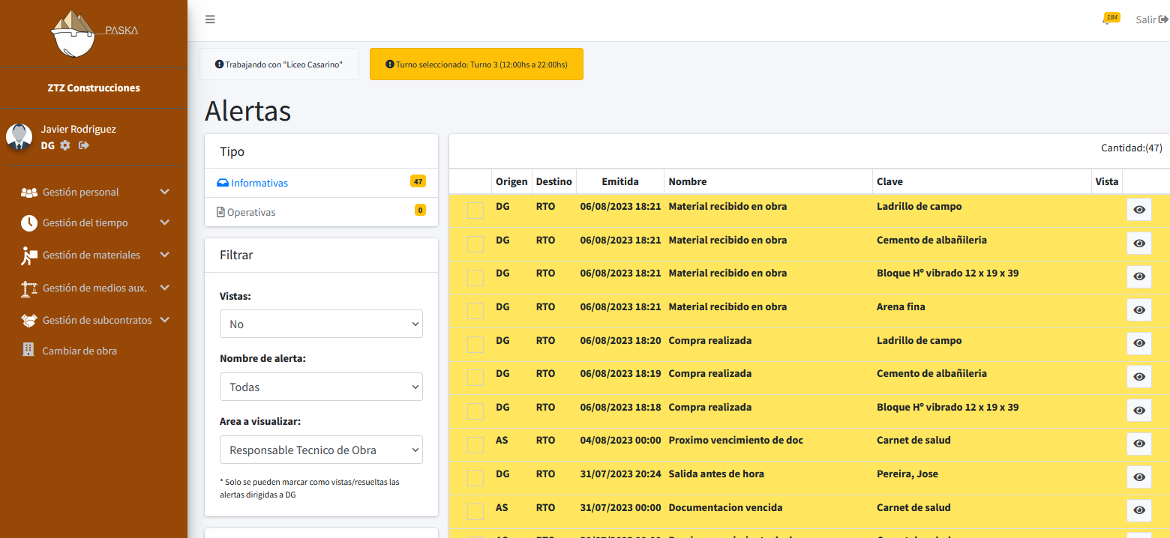1170x538 pixels.
Task: Check the Salida antes de hora row
Action: point(475,478)
